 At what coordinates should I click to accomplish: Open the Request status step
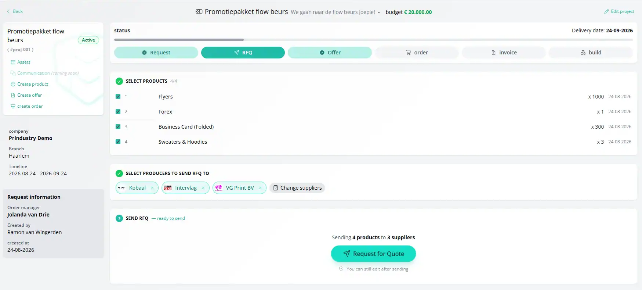tap(156, 53)
